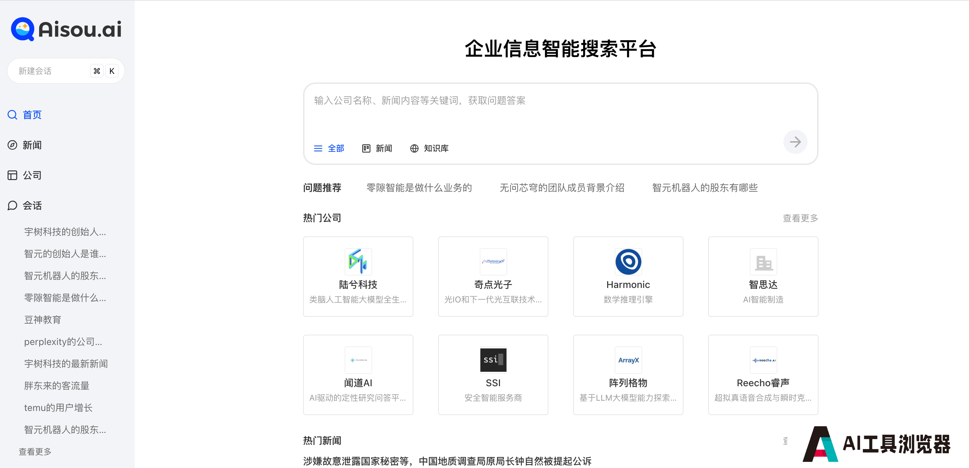Viewport: 969px width, 468px height.
Task: Click the 新闻 filter board icon
Action: tap(366, 148)
